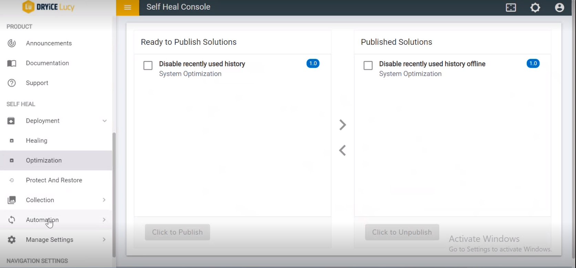Open the user account profile icon
The width and height of the screenshot is (576, 268).
[559, 8]
